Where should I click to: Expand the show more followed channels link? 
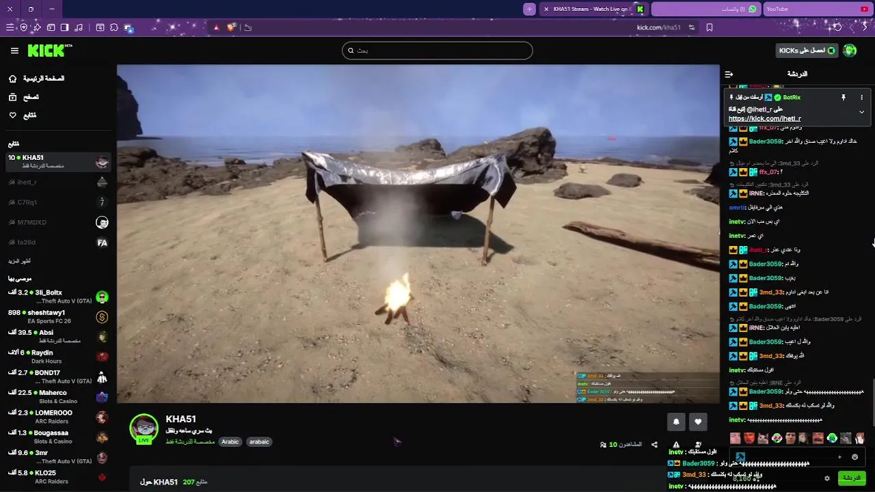[x=19, y=261]
